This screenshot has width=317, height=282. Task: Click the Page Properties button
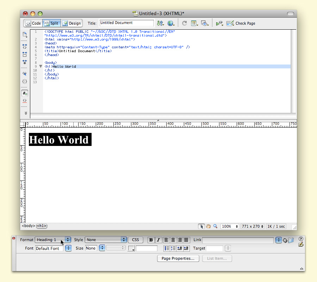178,258
